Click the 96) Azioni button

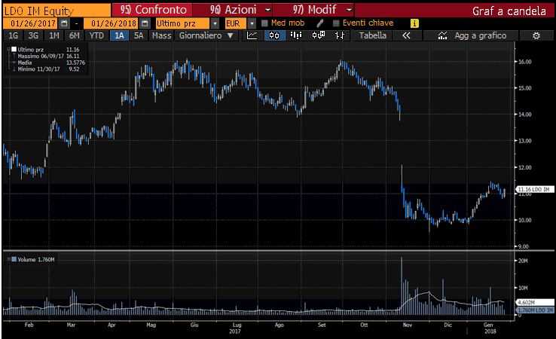[x=233, y=10]
